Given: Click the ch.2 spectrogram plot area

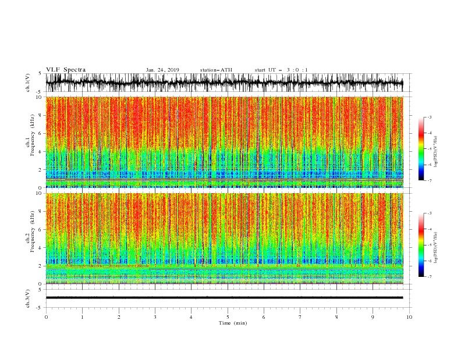Looking at the screenshot, I should pos(224,238).
